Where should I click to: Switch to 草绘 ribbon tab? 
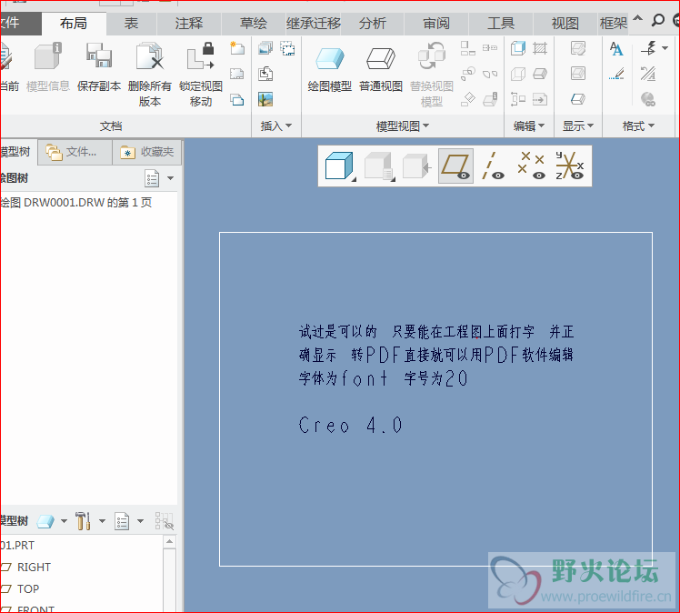(x=254, y=24)
